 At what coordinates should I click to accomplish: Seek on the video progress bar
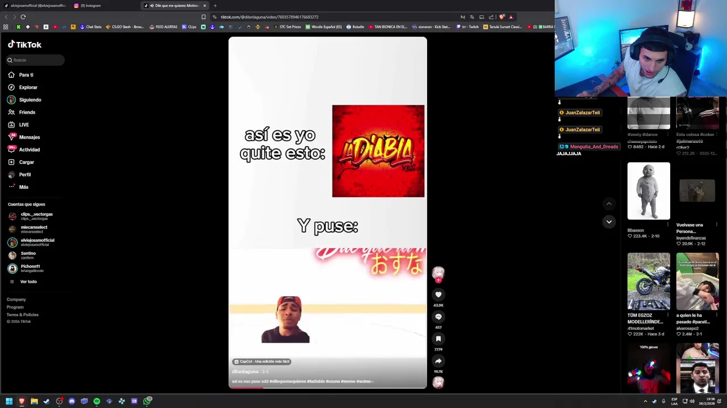(x=327, y=388)
